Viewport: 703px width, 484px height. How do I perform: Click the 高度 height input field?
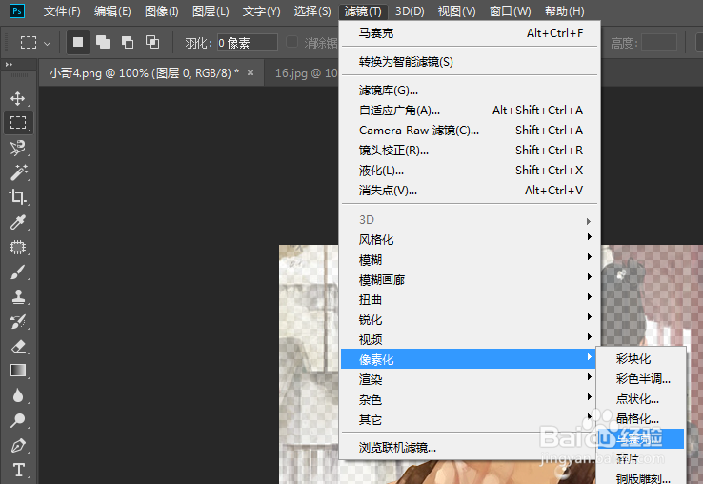[658, 43]
